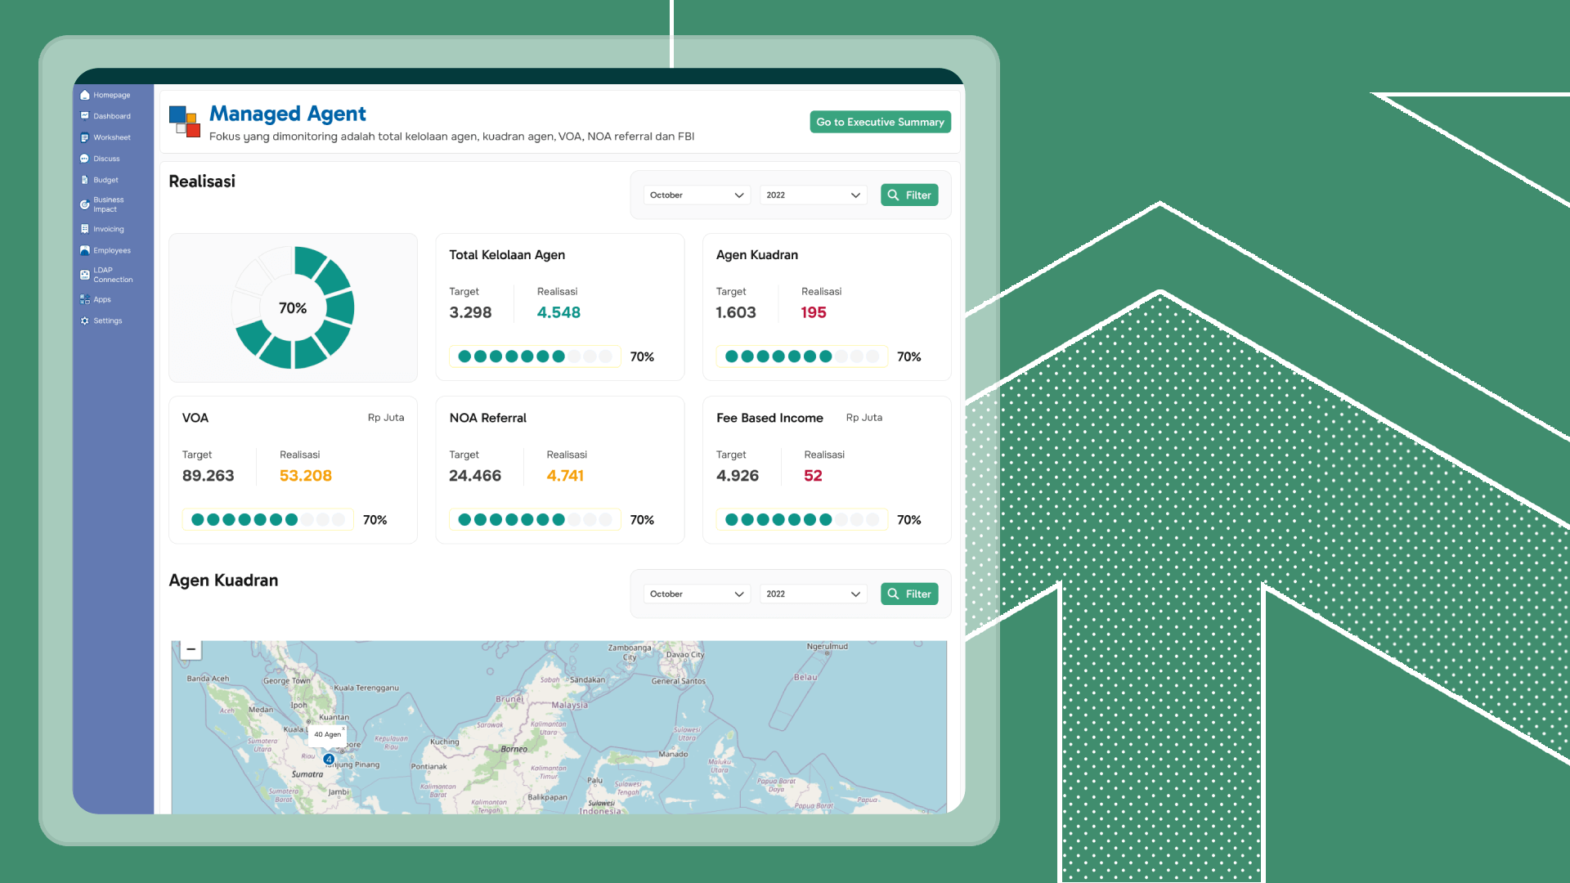Click the Total Kelolaan Agen progress dots
Viewport: 1570px width, 883px height.
click(x=535, y=356)
